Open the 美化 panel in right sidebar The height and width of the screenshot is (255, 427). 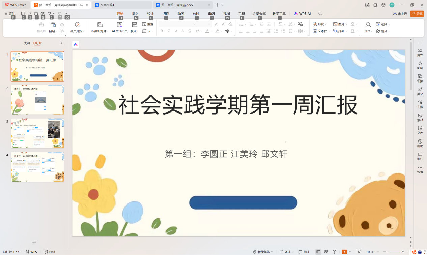tap(420, 91)
